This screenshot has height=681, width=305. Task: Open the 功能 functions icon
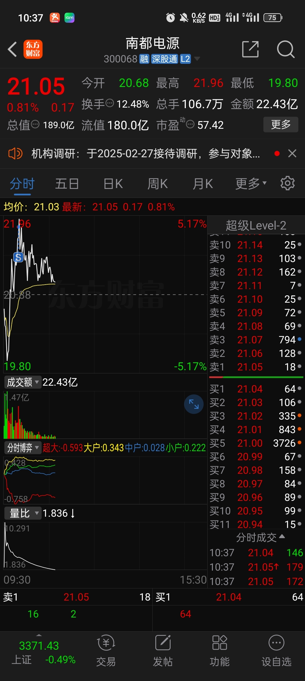[220, 651]
